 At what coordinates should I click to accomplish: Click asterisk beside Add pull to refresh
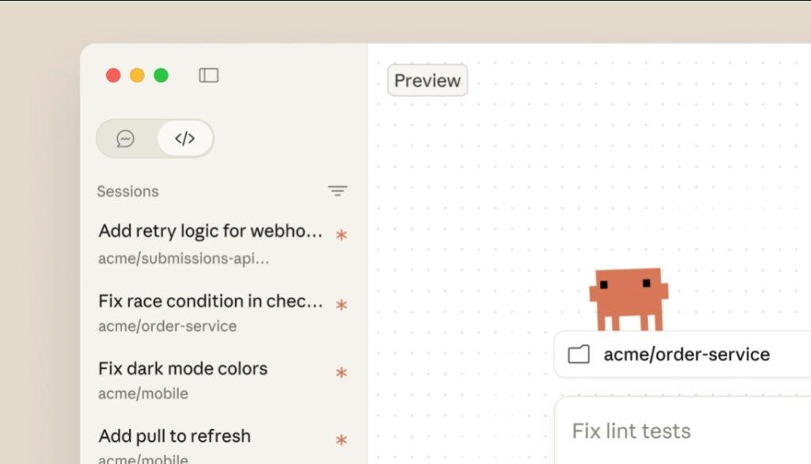pos(341,440)
